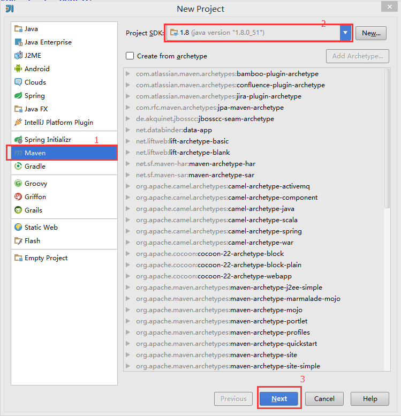This screenshot has width=401, height=416.
Task: Expand camel-archetype-activemq node
Action: point(128,186)
